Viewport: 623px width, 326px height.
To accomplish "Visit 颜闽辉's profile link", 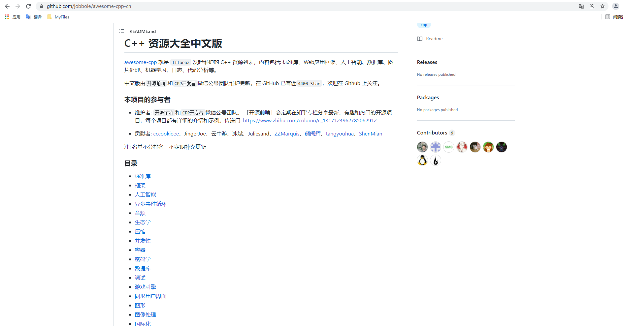I will (313, 134).
